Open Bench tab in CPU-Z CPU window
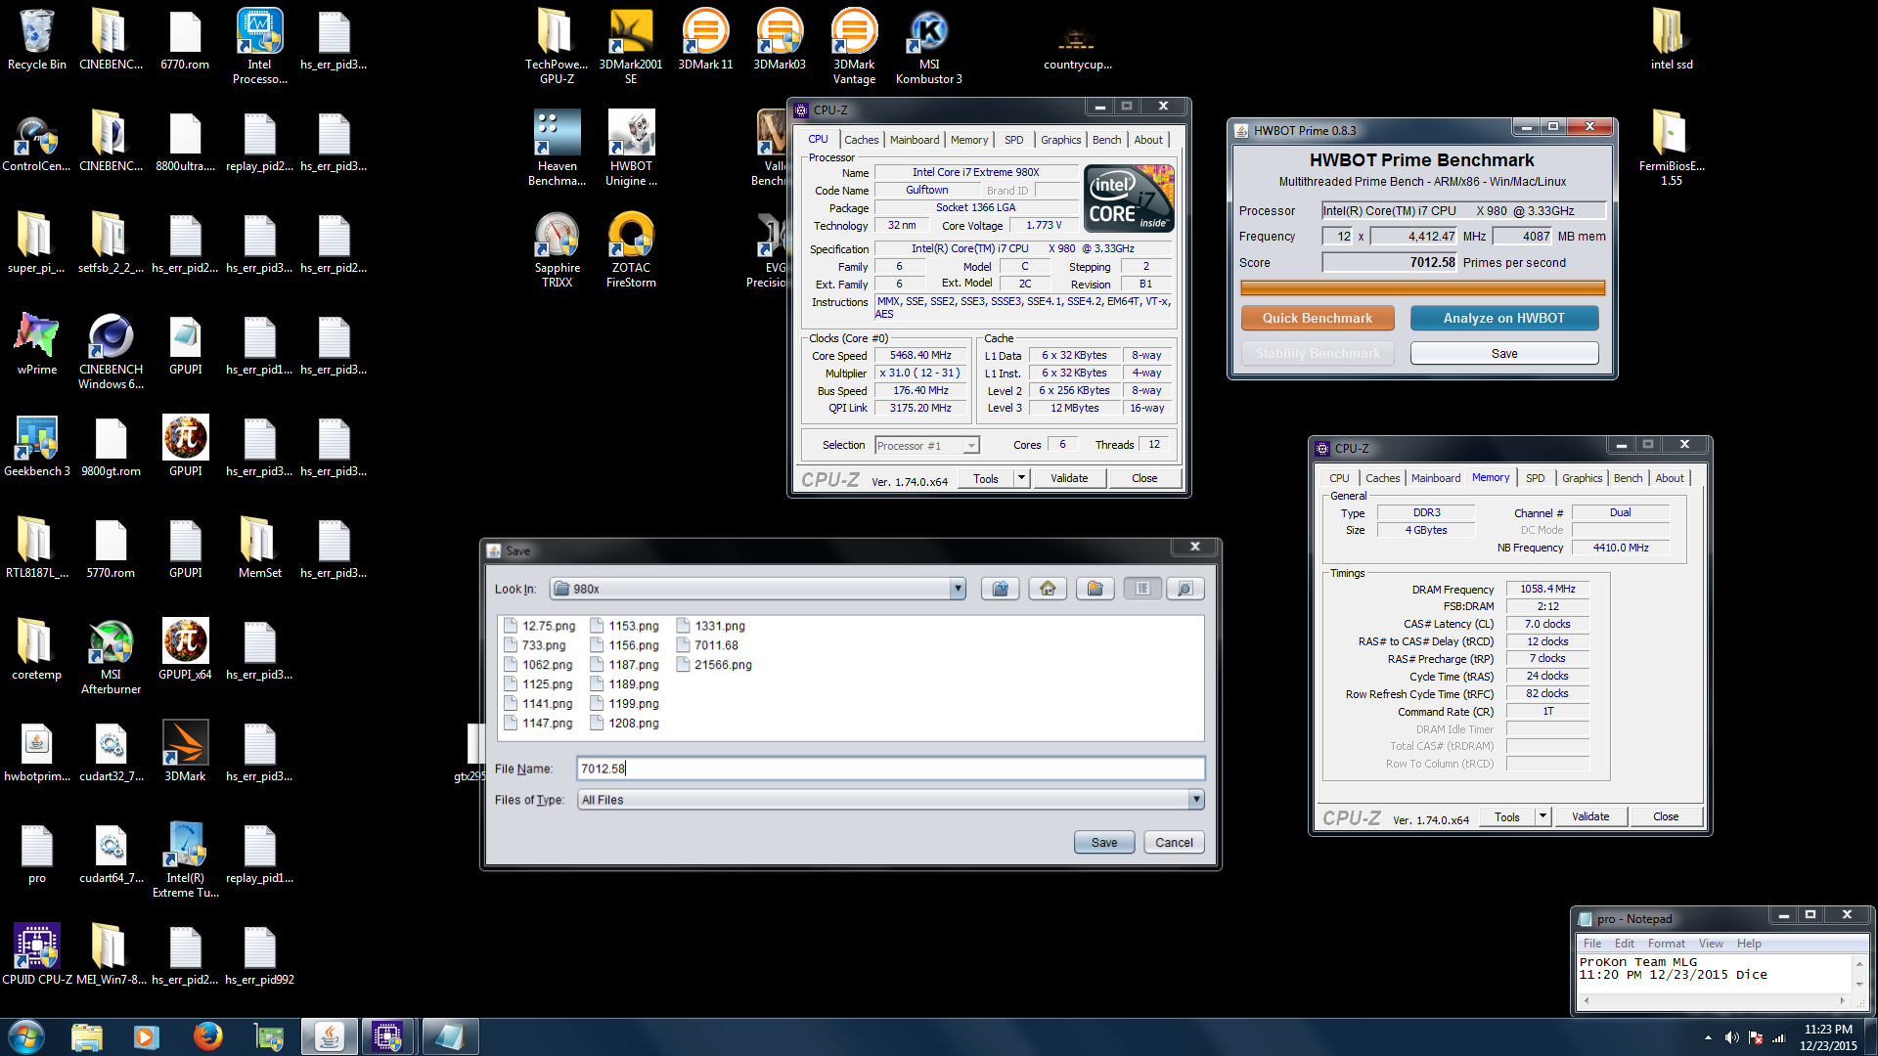Screen dimensions: 1878x1056 point(1106,140)
